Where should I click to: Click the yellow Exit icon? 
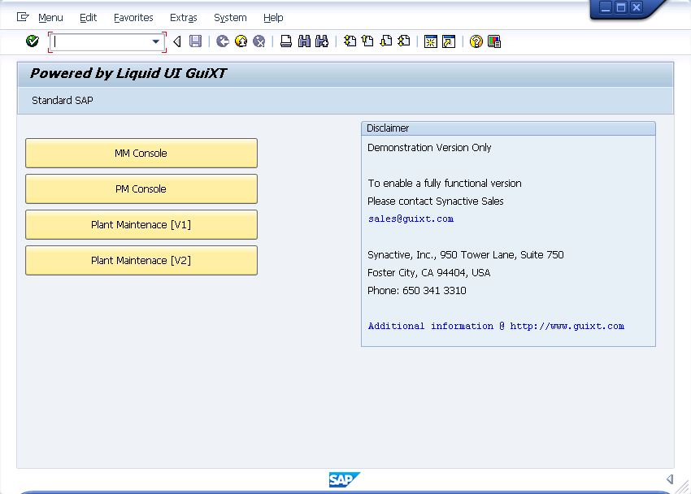pos(241,41)
